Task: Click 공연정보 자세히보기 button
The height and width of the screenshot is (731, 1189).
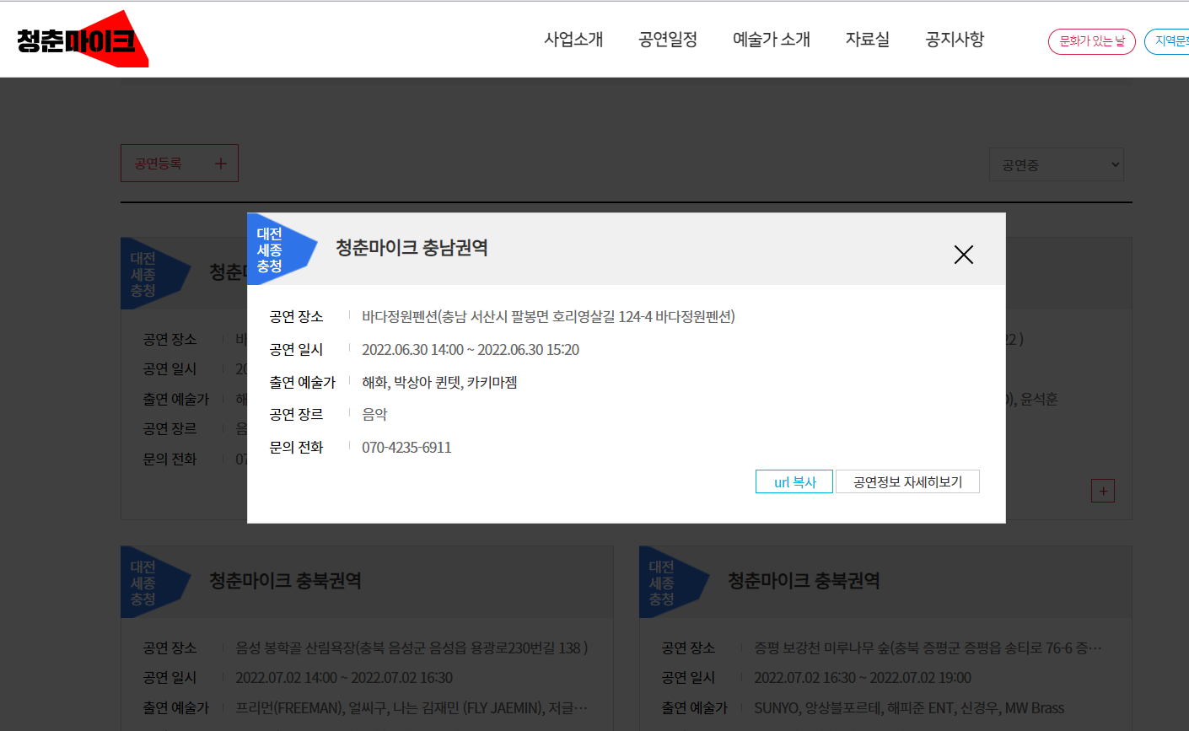Action: click(x=907, y=481)
